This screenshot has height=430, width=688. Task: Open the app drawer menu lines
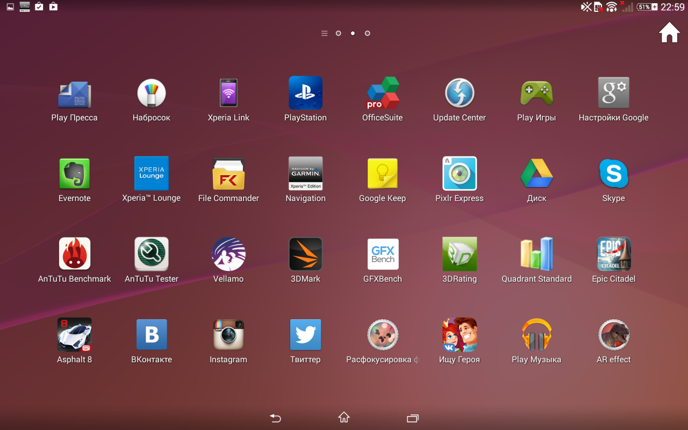click(x=324, y=33)
